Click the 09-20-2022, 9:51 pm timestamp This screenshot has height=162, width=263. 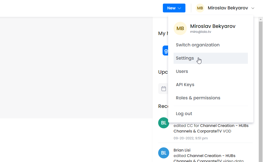point(191,138)
